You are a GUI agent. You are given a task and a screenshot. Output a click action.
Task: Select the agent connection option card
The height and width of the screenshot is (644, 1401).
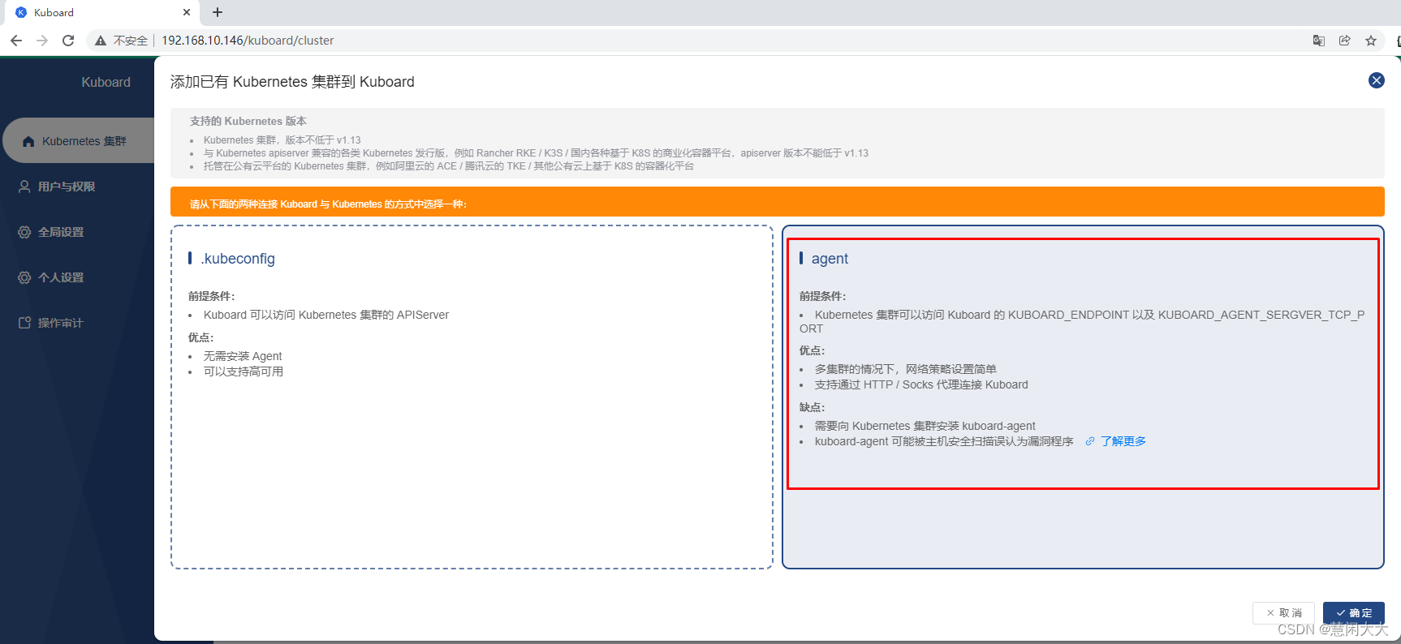pos(1083,397)
